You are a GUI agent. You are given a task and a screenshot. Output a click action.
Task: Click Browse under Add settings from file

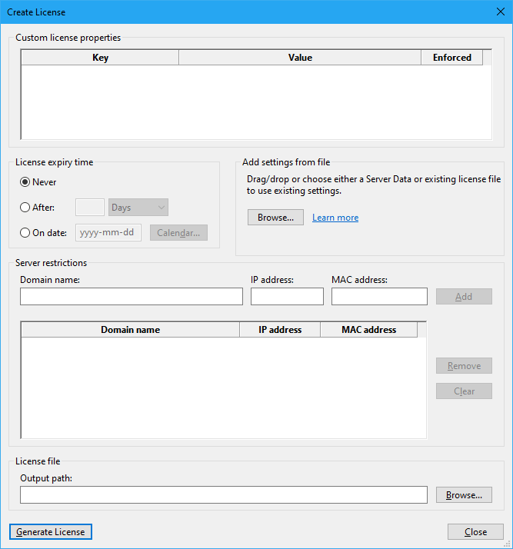click(x=275, y=218)
